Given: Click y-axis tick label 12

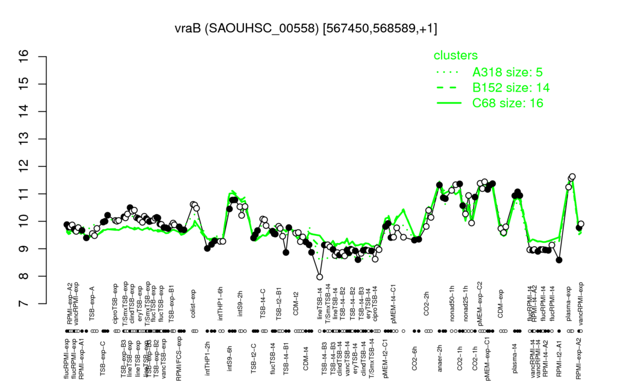Looking at the screenshot, I should [x=24, y=166].
